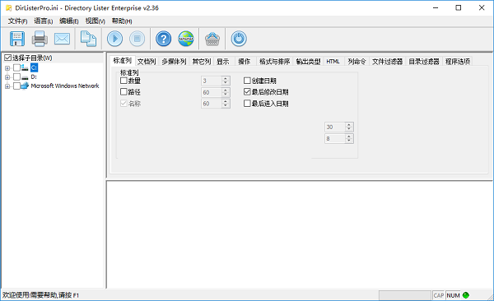Click the CAP indicator in status bar
494x301 pixels.
(439, 295)
